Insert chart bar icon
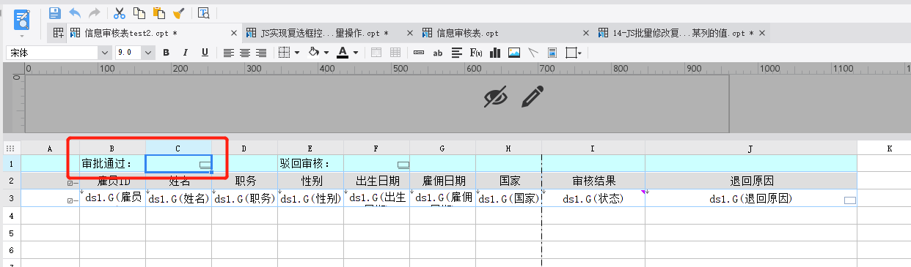Viewport: 911px width, 267px height. 495,53
